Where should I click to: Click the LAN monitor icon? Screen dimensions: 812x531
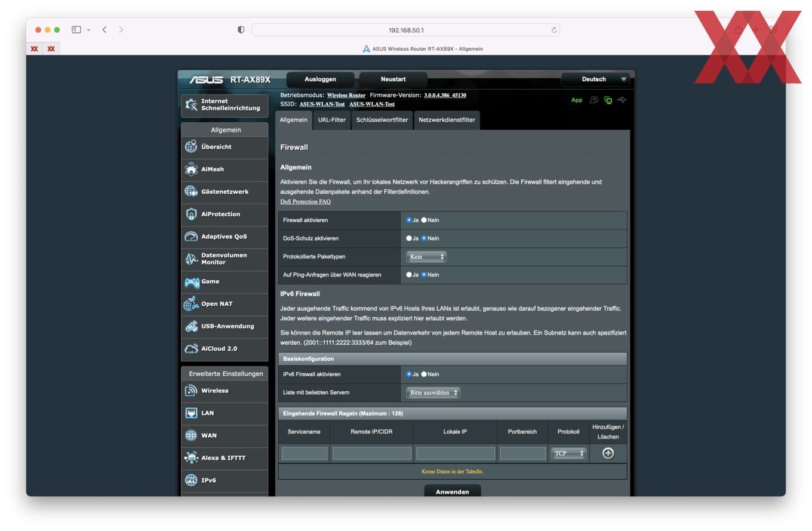tap(191, 413)
